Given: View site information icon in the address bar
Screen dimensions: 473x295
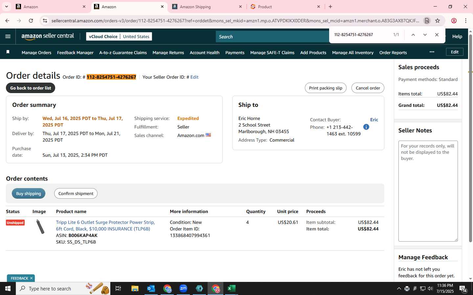Looking at the screenshot, I should point(45,21).
